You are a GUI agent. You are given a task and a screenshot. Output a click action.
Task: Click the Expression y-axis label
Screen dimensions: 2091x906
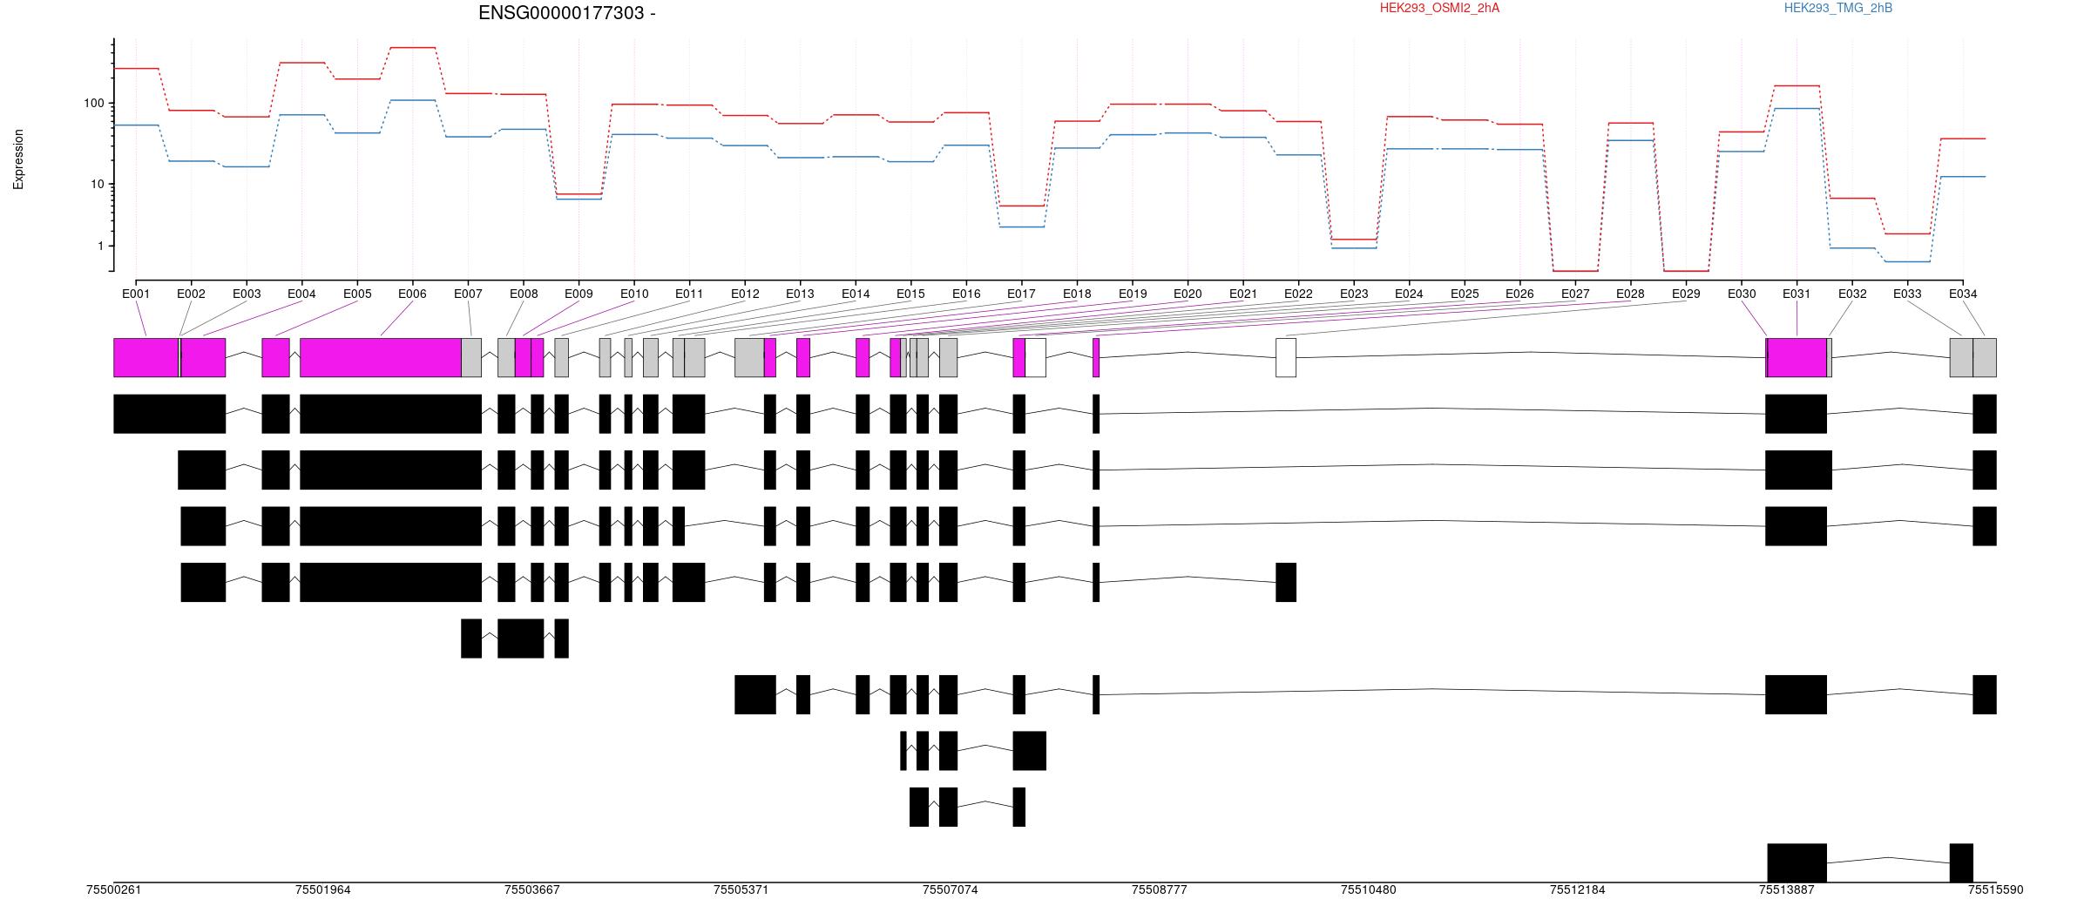point(18,159)
